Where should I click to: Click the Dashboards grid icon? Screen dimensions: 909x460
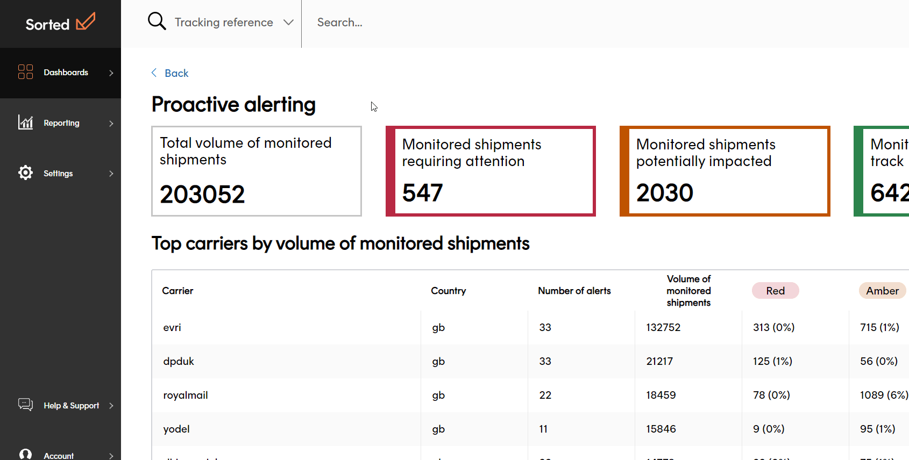[25, 72]
